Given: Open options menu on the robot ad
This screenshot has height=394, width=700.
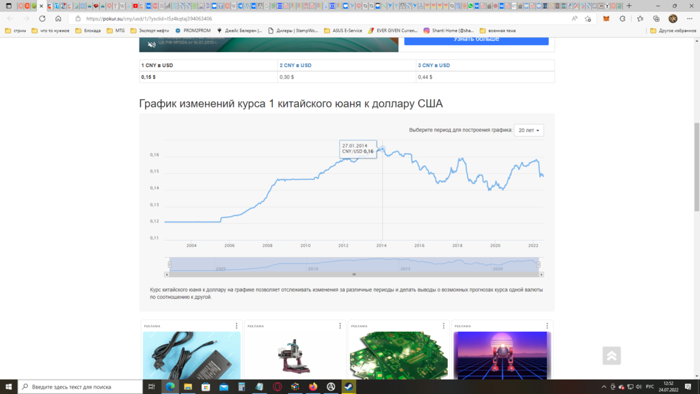Looking at the screenshot, I should [x=547, y=326].
